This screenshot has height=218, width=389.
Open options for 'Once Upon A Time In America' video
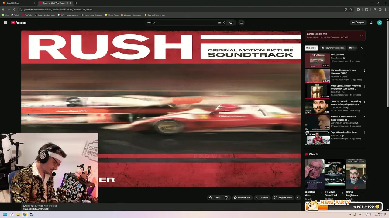point(364,86)
